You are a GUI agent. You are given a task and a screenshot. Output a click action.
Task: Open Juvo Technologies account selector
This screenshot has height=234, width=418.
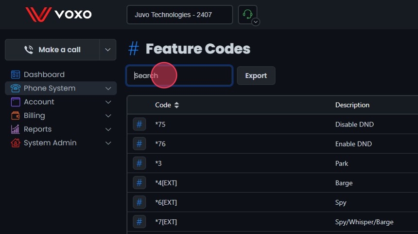(x=179, y=15)
